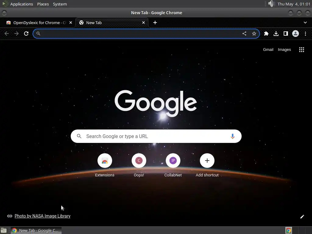Image resolution: width=312 pixels, height=234 pixels.
Task: Open the Downloads tray
Action: click(x=276, y=34)
